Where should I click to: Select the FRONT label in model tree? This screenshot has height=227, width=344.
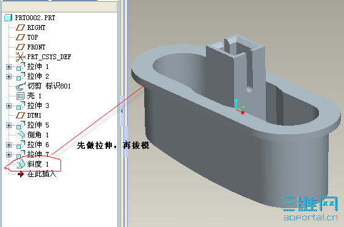click(x=36, y=47)
